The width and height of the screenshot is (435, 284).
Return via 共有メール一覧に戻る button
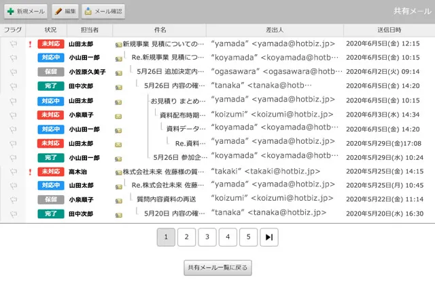click(x=217, y=268)
